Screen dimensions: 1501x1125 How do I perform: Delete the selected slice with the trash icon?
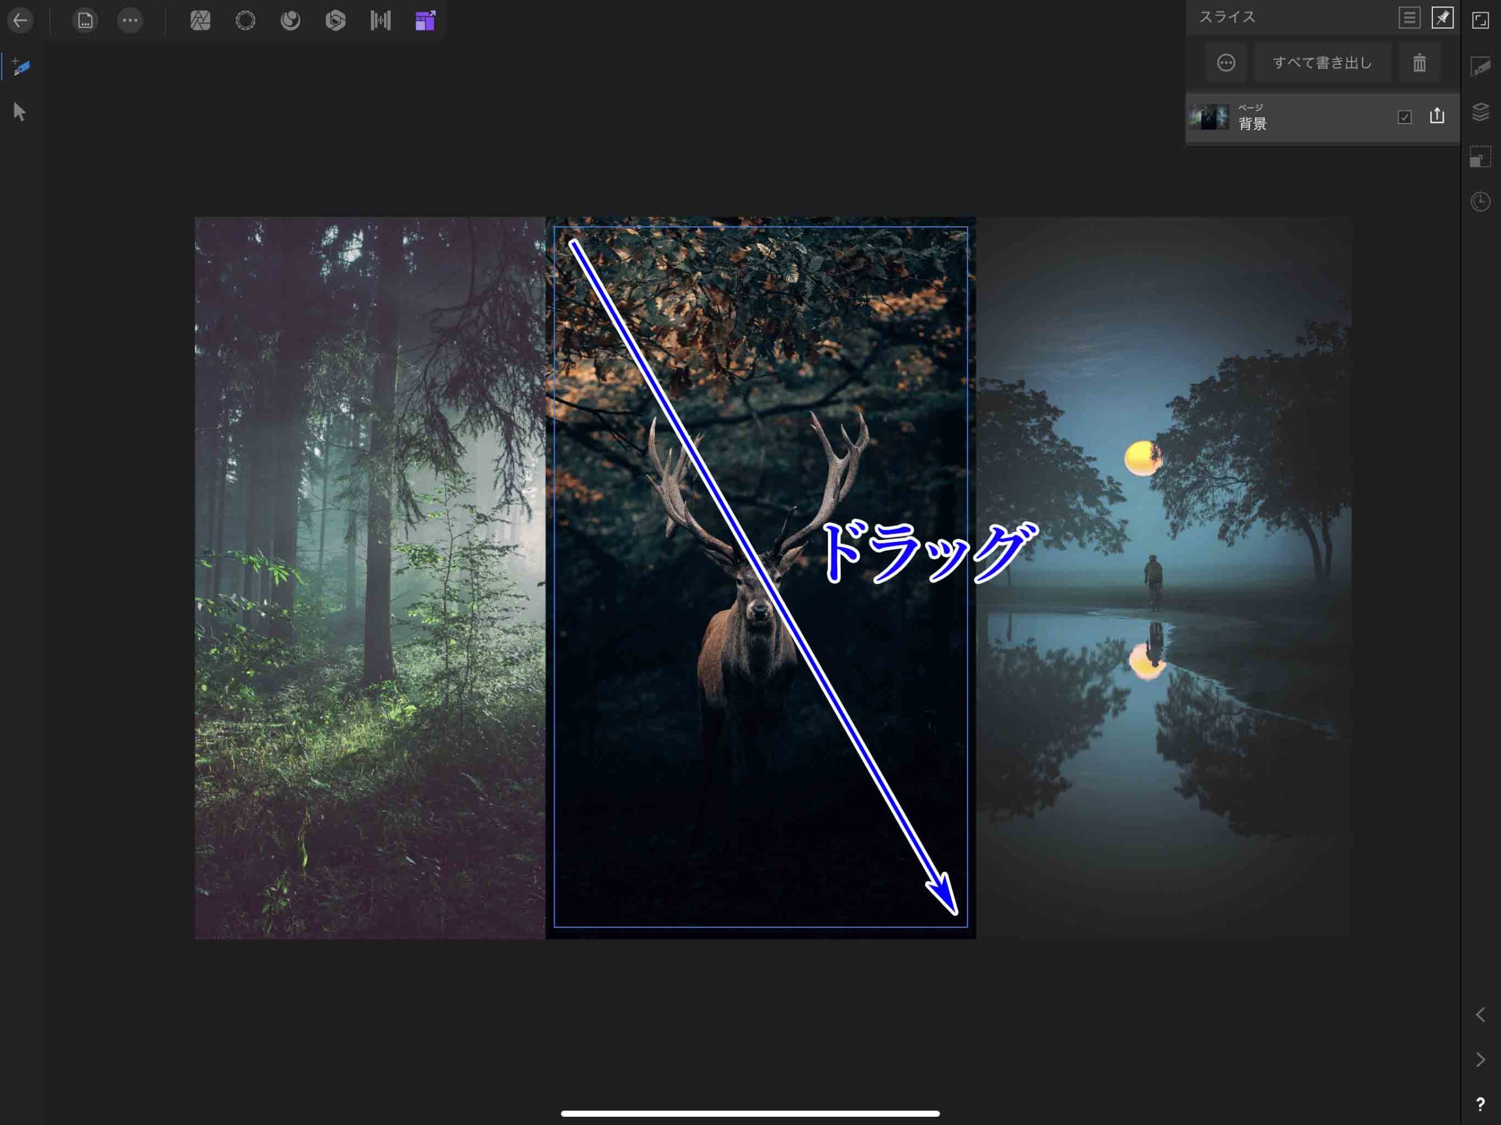(1419, 62)
